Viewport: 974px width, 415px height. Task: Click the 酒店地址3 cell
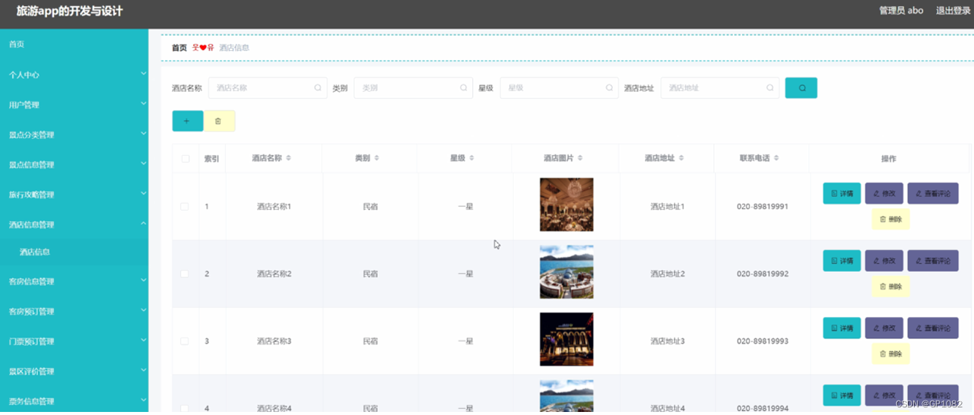[x=668, y=341]
